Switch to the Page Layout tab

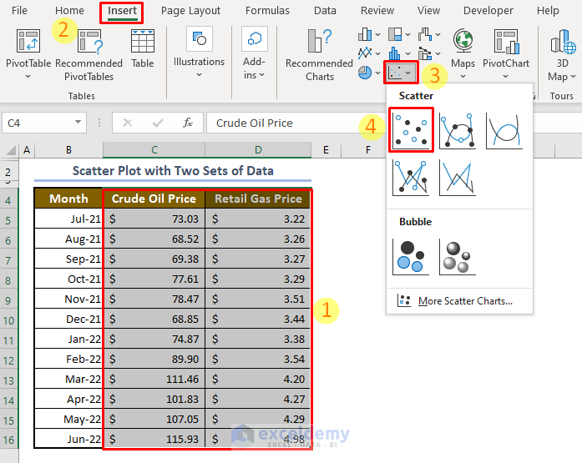[x=190, y=10]
